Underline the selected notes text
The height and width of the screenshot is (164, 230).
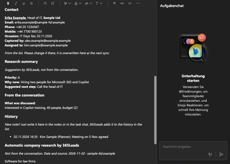tap(24, 3)
